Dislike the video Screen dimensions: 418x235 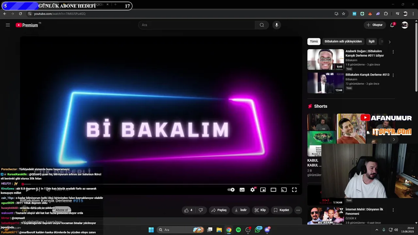click(x=201, y=210)
